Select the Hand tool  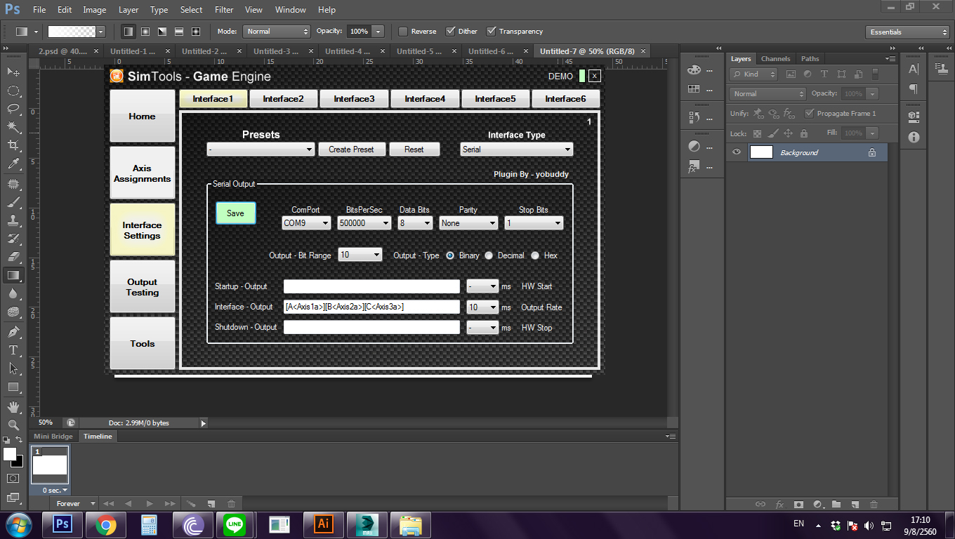pyautogui.click(x=13, y=406)
